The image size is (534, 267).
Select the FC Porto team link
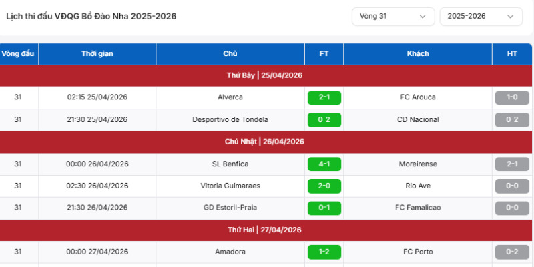coord(418,252)
